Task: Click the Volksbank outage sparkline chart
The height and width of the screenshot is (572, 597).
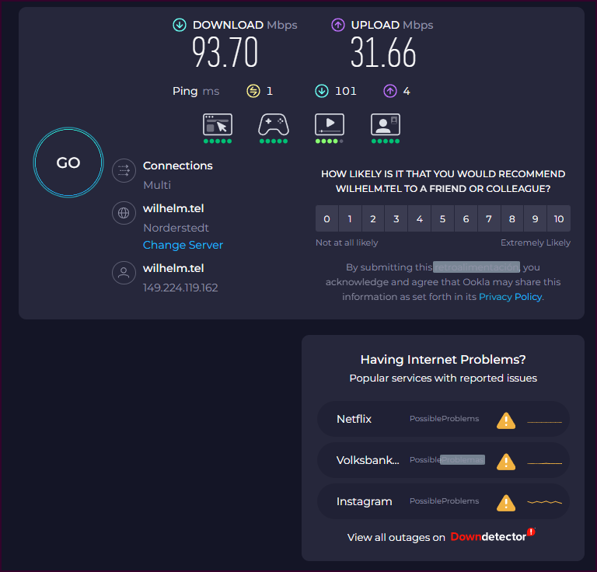Action: [x=544, y=462]
